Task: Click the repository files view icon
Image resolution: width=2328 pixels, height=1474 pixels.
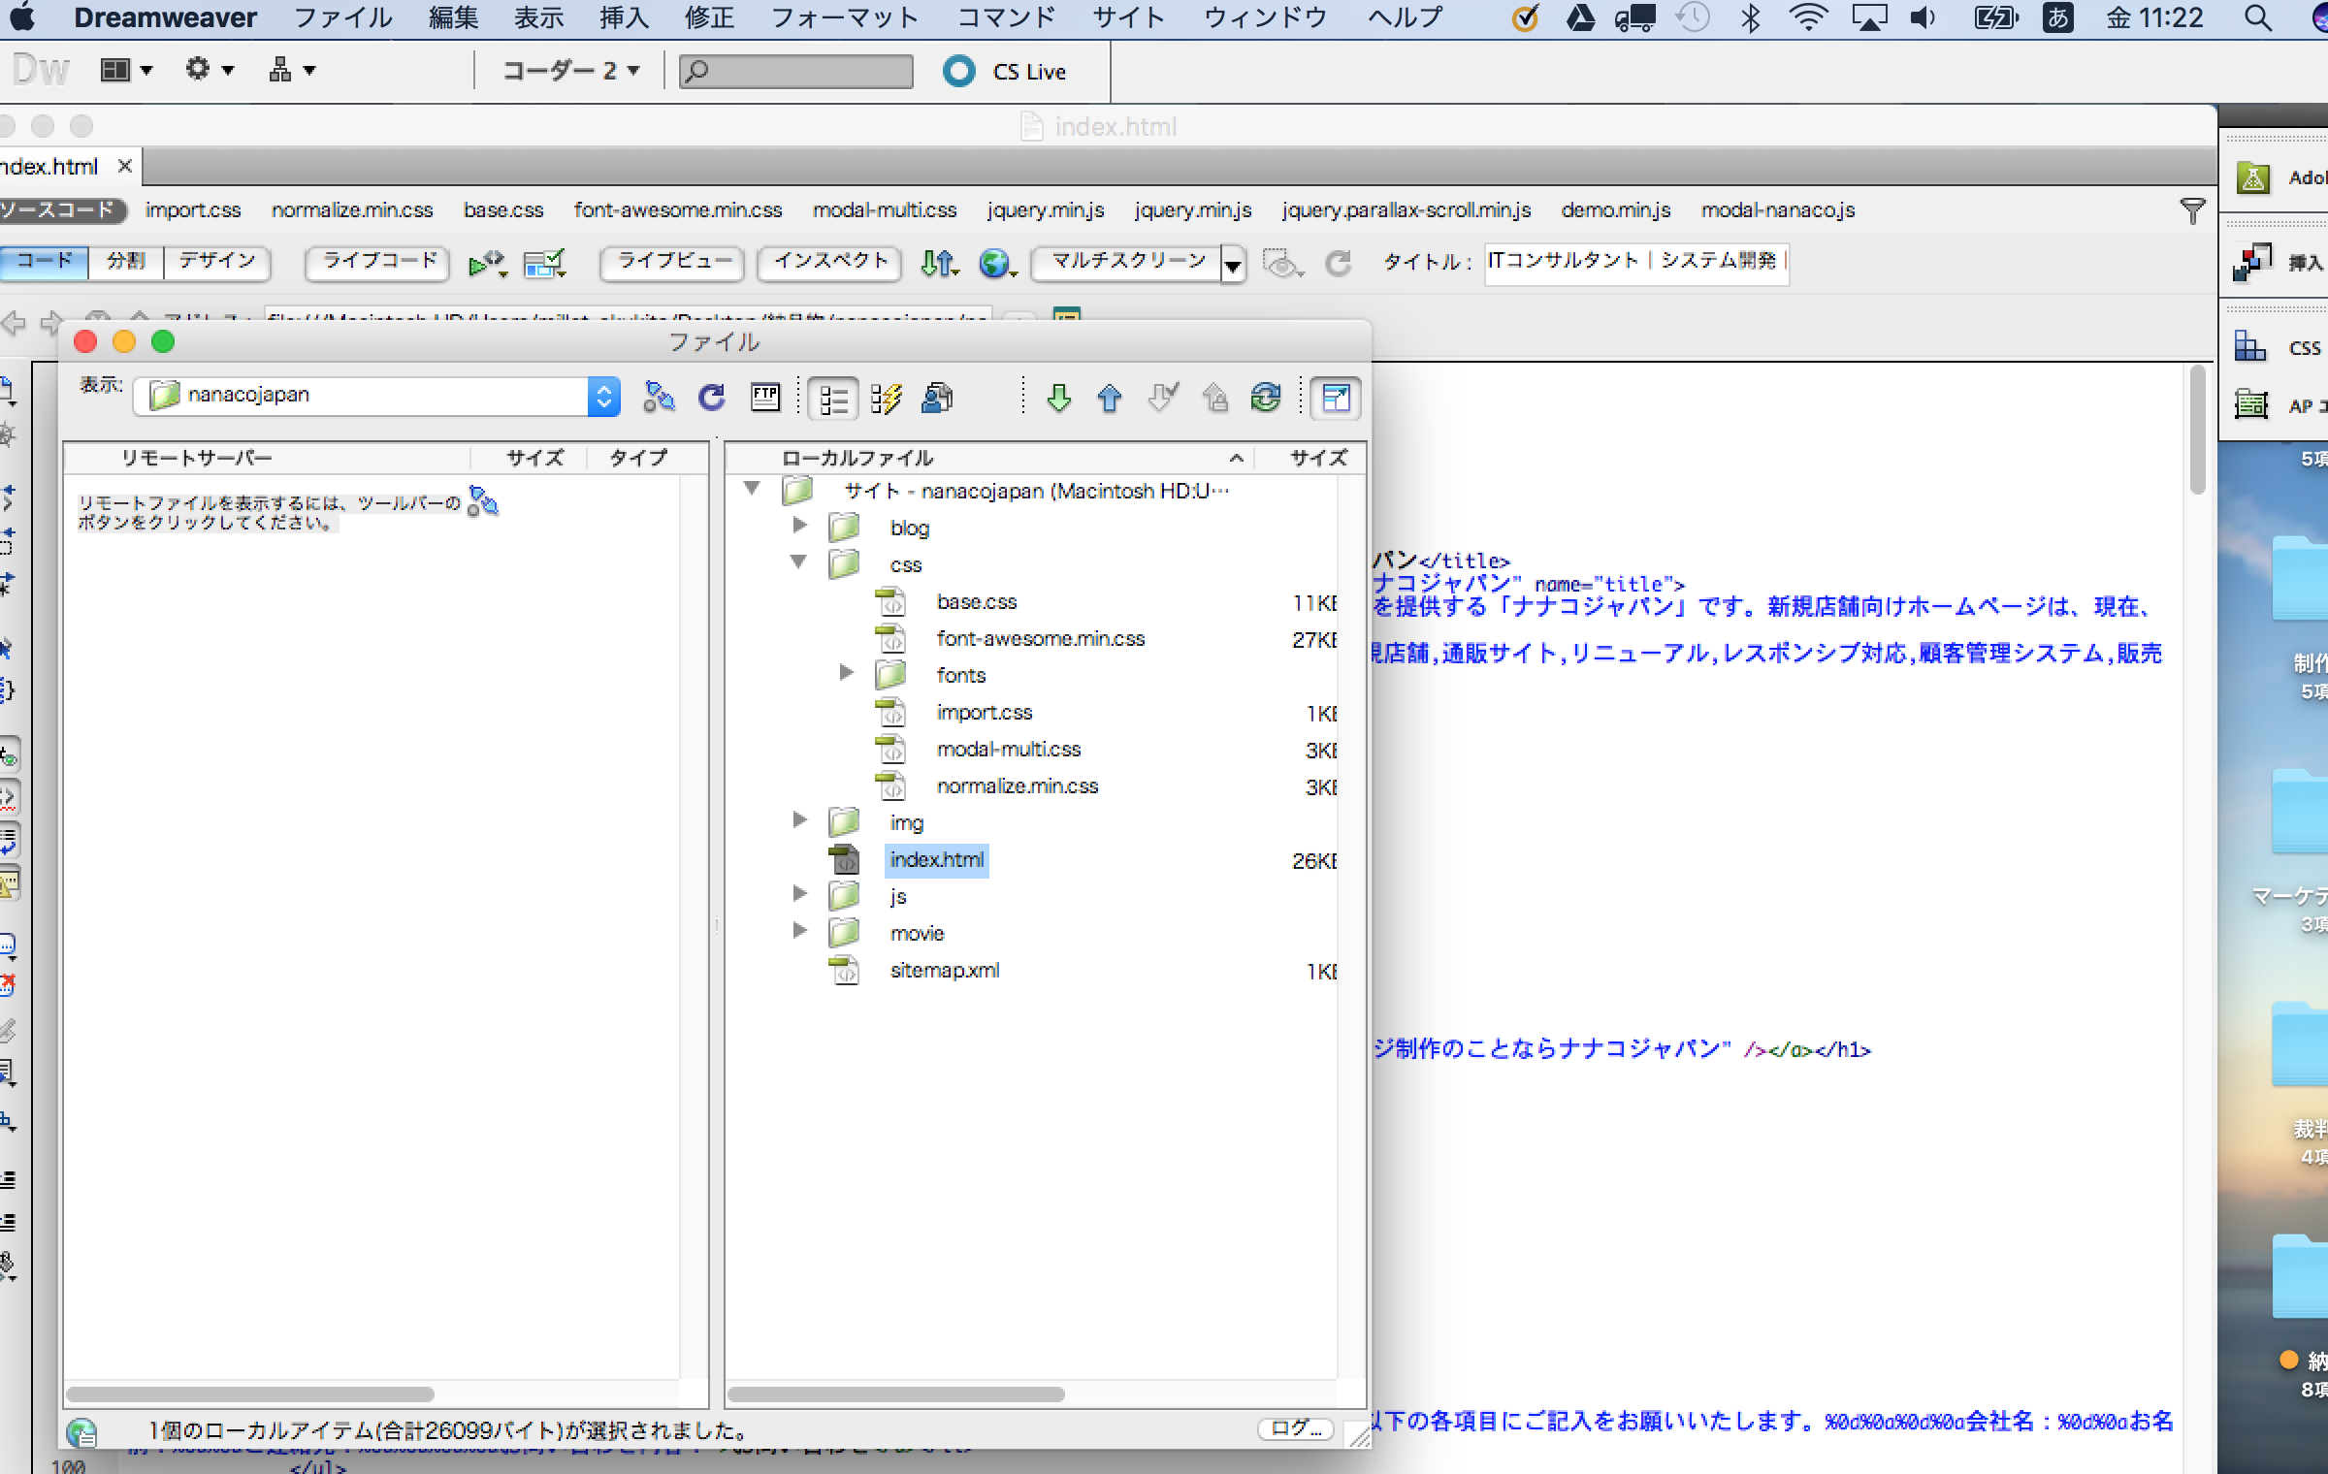Action: 937,399
